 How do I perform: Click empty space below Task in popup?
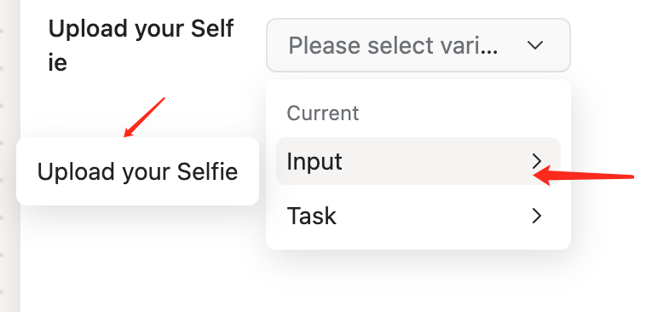[x=418, y=244]
